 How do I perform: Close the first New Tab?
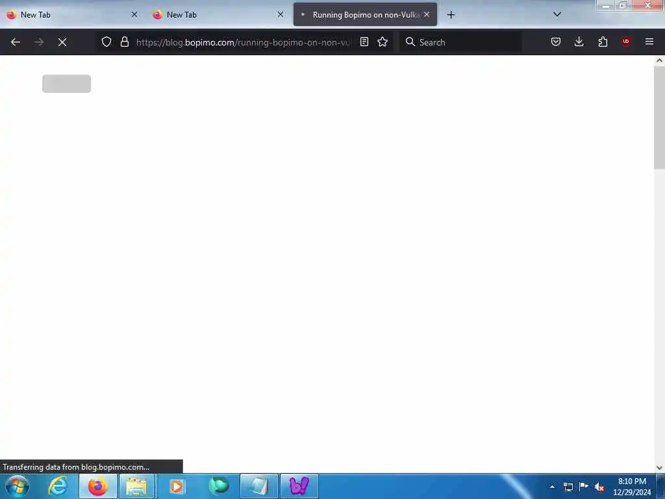134,14
